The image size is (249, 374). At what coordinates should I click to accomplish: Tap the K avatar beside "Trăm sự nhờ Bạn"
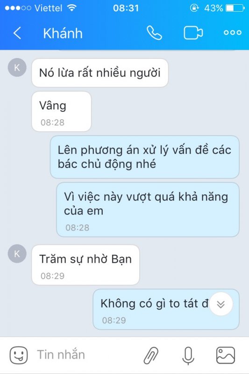click(17, 254)
